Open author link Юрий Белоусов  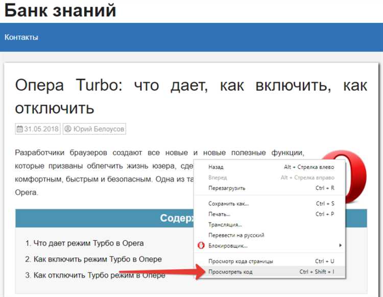coord(99,129)
